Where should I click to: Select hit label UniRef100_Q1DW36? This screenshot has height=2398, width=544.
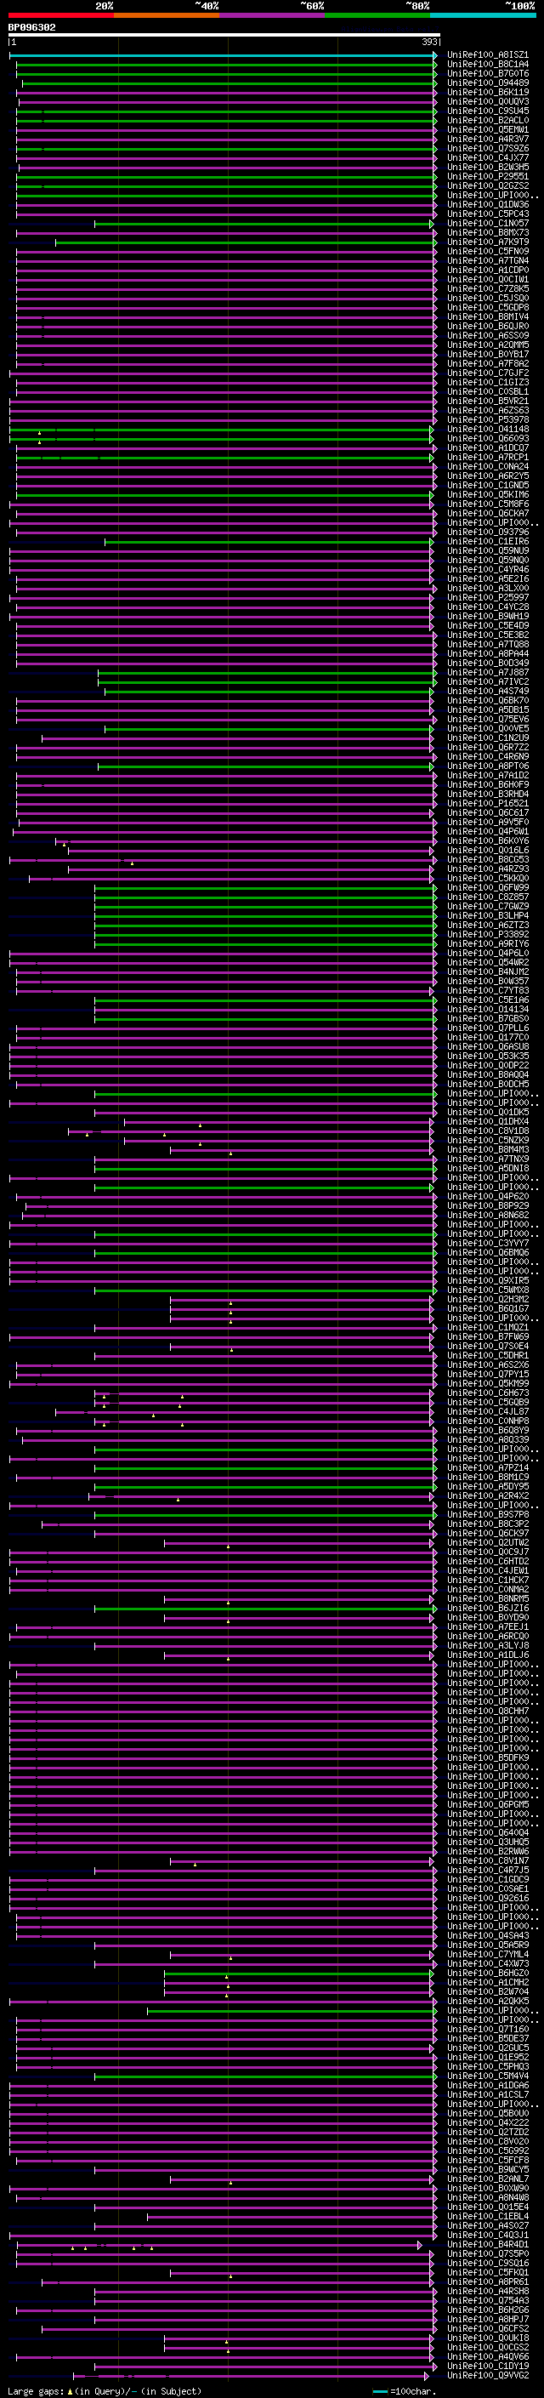(x=488, y=205)
